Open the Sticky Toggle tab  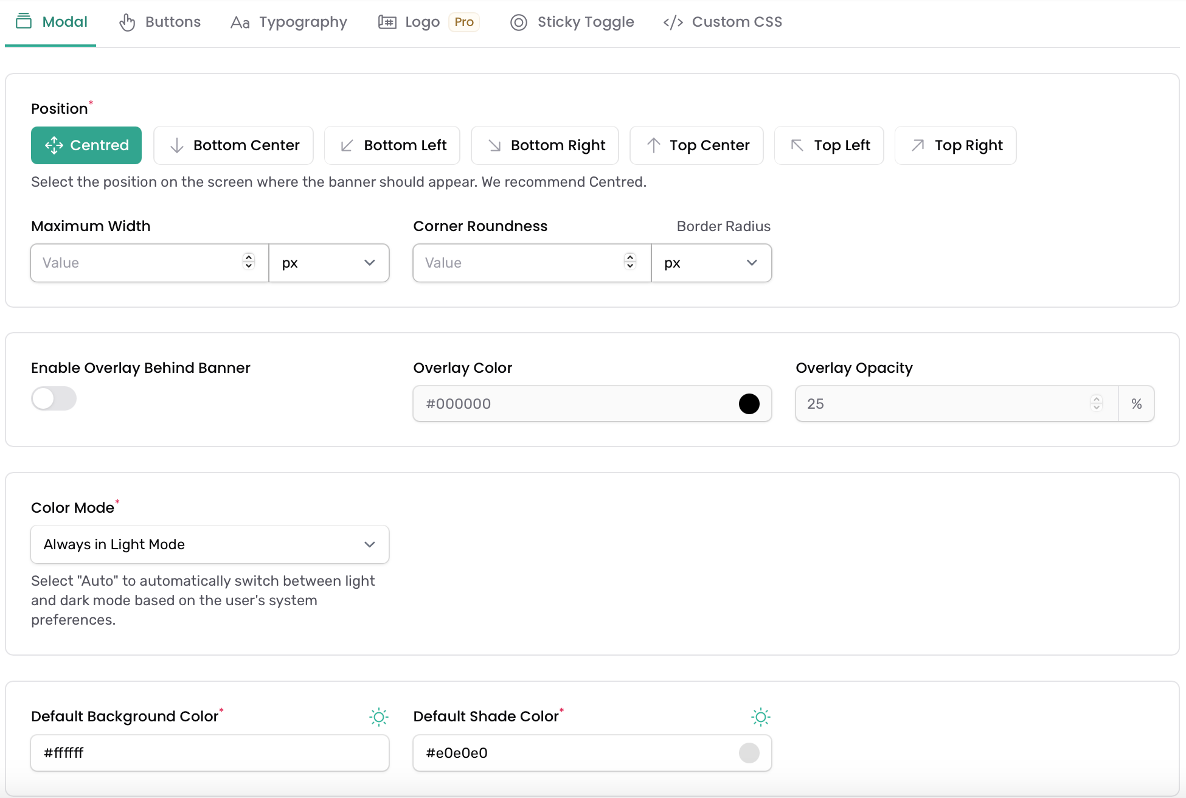[572, 22]
